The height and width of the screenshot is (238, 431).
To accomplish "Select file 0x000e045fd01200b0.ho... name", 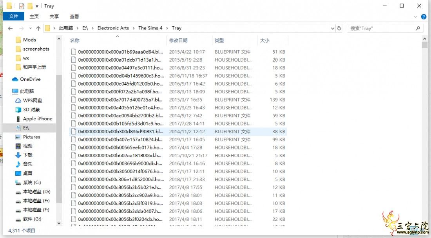I will pos(120,84).
